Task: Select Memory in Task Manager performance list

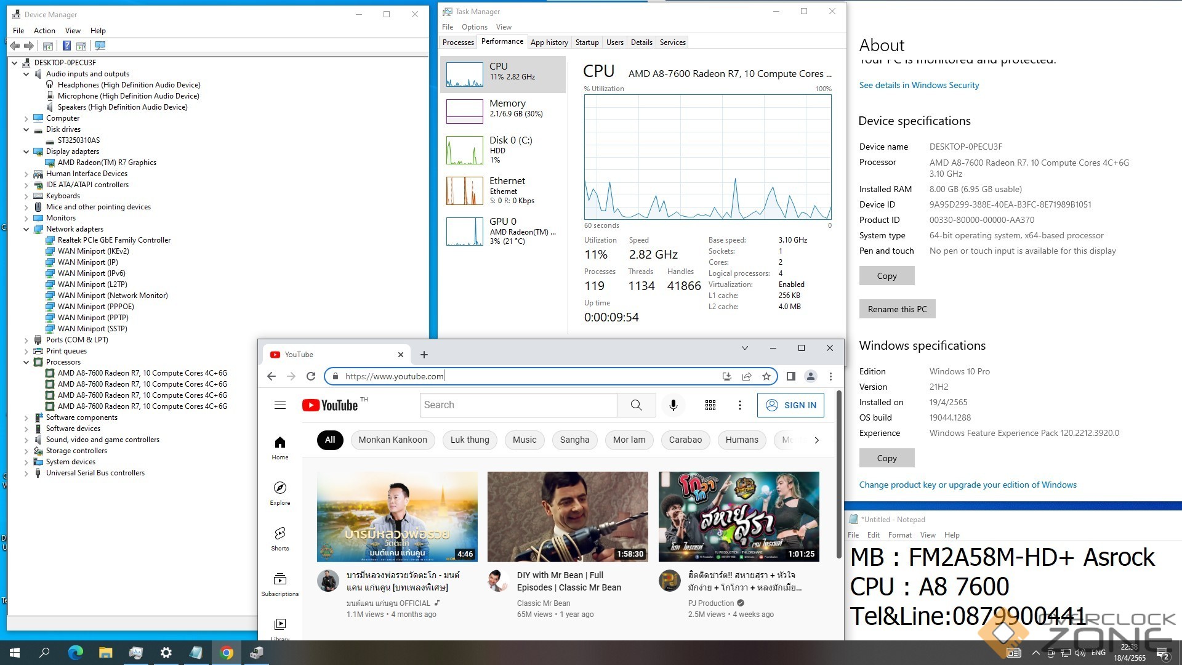Action: coord(503,111)
